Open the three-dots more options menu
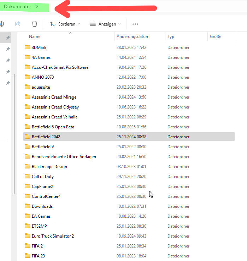This screenshot has height=261, width=247. click(135, 24)
